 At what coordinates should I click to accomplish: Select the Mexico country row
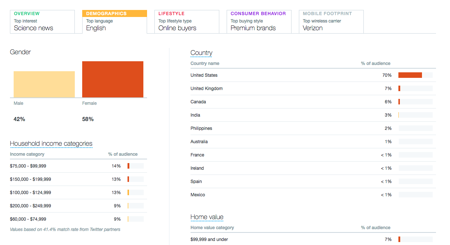coord(313,195)
